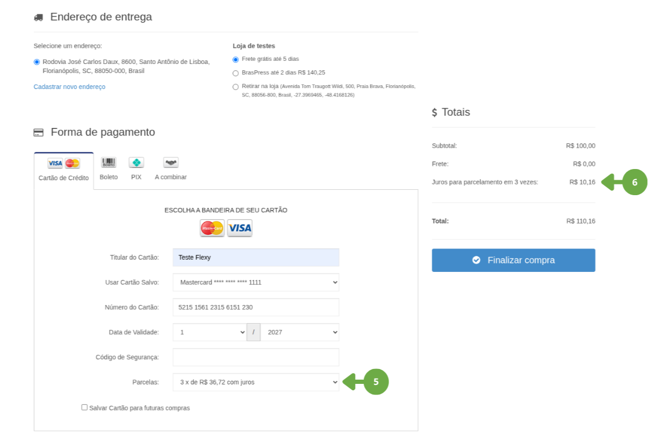Image resolution: width=668 pixels, height=434 pixels.
Task: Switch to the Cartão de Crédito tab
Action: 63,171
